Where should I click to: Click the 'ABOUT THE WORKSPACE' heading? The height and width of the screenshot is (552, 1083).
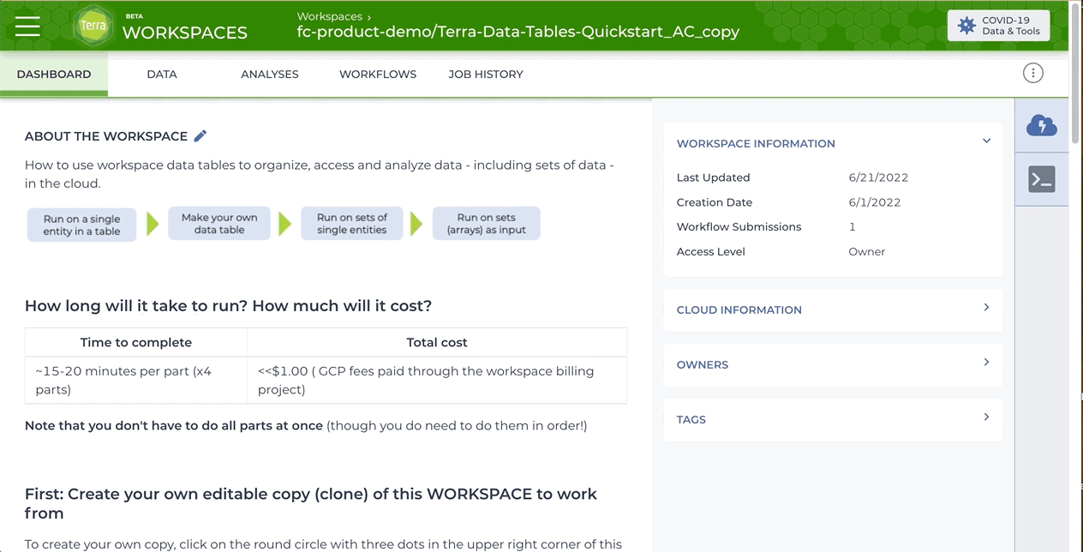[x=106, y=136]
